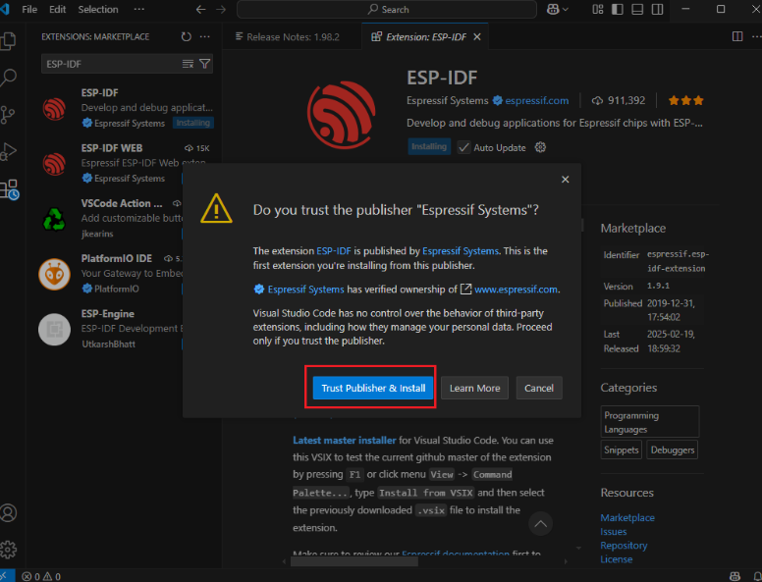Select ESP-IDF WEB extension in list
762x582 pixels.
pos(104,163)
